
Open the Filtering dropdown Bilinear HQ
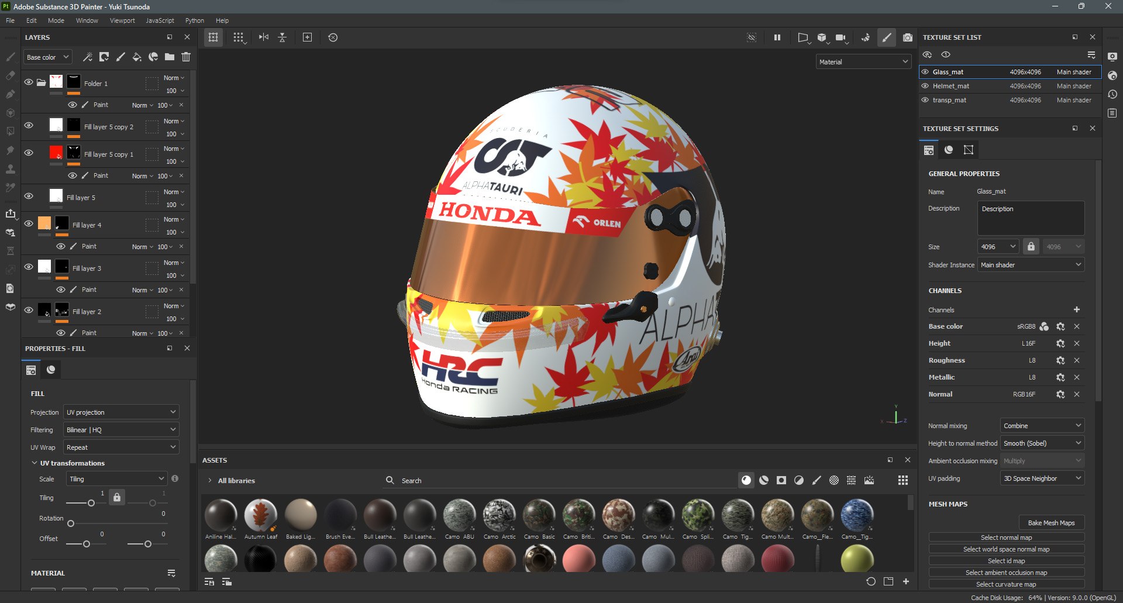pyautogui.click(x=121, y=429)
